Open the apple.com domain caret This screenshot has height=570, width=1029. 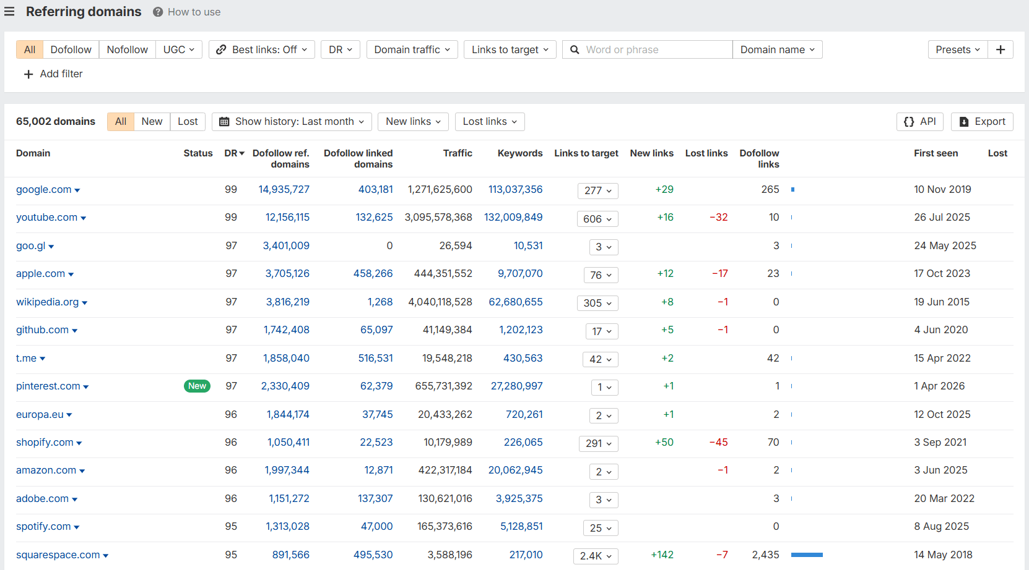point(71,274)
